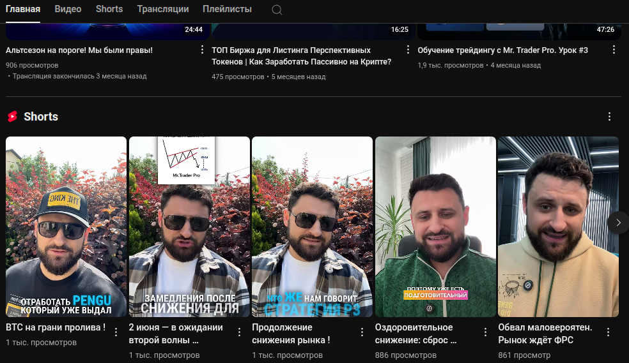
Task: Open more options for 'ТОП Биржа для Листинга' video
Action: 408,50
